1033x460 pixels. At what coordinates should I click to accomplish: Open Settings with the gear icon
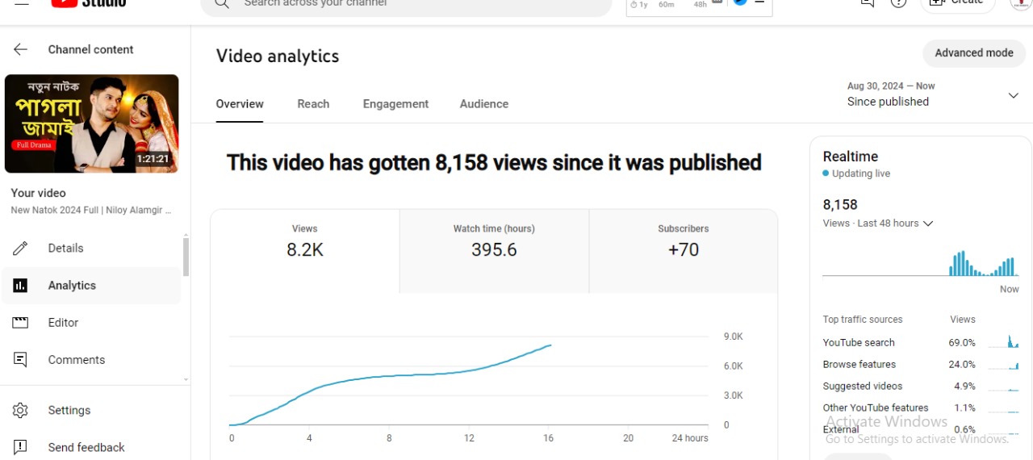(x=20, y=411)
